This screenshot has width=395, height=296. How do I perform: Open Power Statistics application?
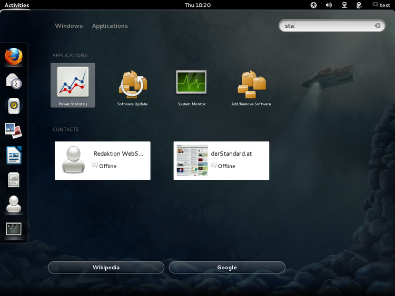(73, 85)
